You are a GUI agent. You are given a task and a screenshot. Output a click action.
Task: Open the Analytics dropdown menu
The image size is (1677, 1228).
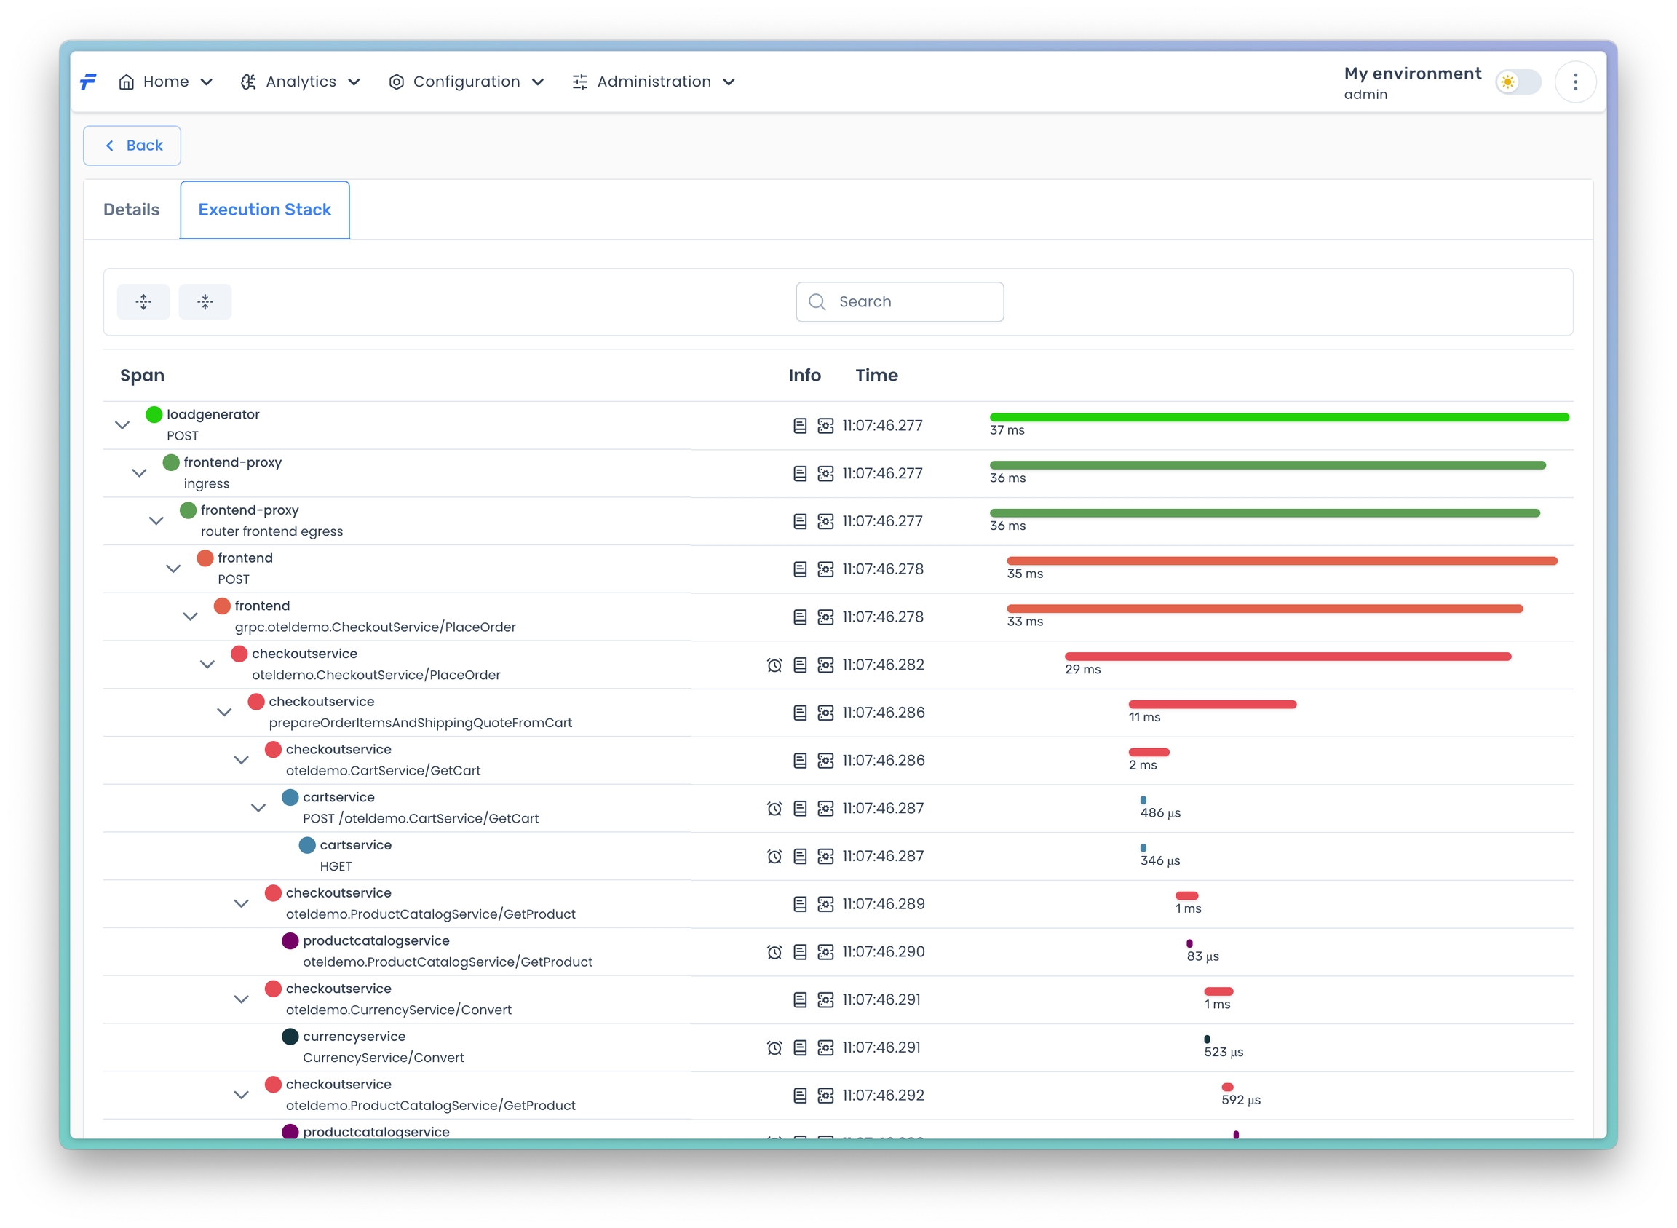301,82
